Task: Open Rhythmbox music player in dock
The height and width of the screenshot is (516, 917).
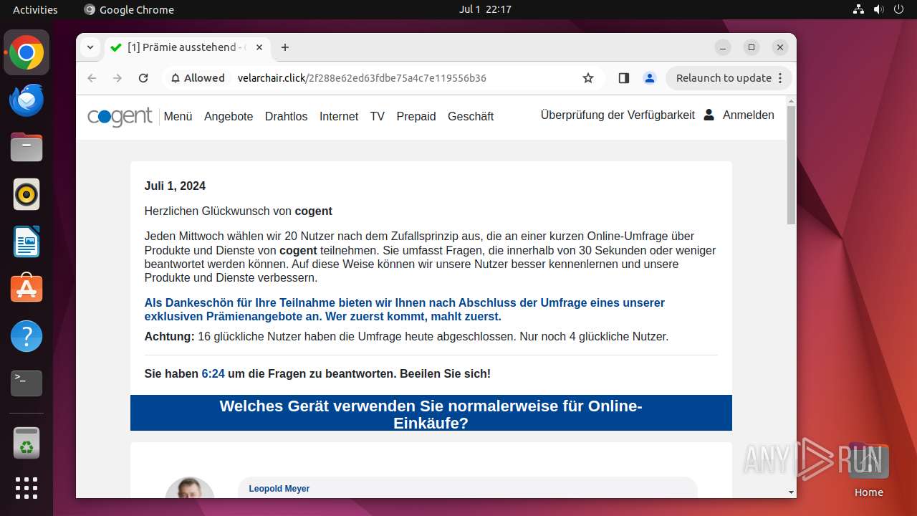Action: point(27,194)
